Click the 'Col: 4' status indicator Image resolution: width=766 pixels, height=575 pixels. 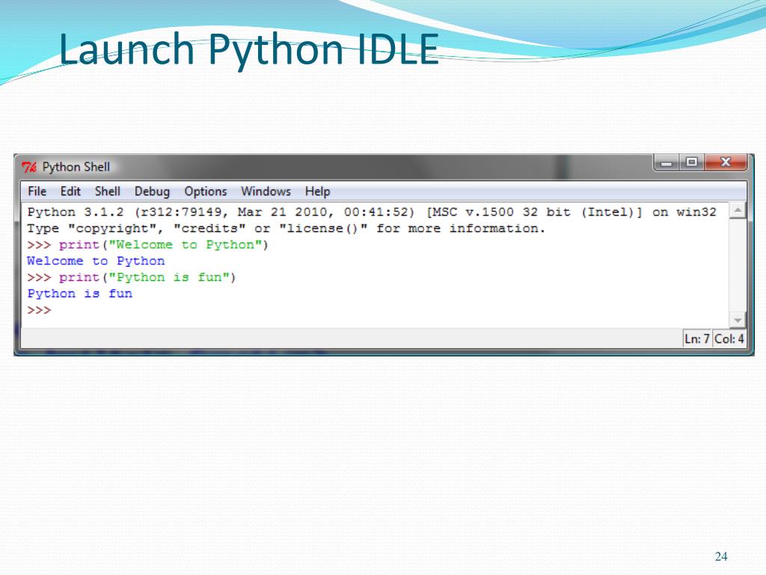tap(729, 339)
